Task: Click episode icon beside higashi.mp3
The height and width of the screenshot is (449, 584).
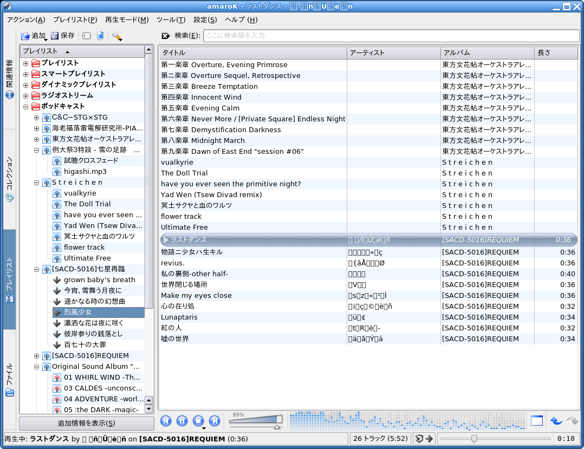Action: pyautogui.click(x=57, y=172)
